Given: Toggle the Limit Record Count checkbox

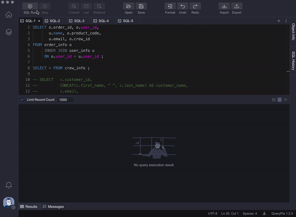Looking at the screenshot, I should tap(22, 99).
